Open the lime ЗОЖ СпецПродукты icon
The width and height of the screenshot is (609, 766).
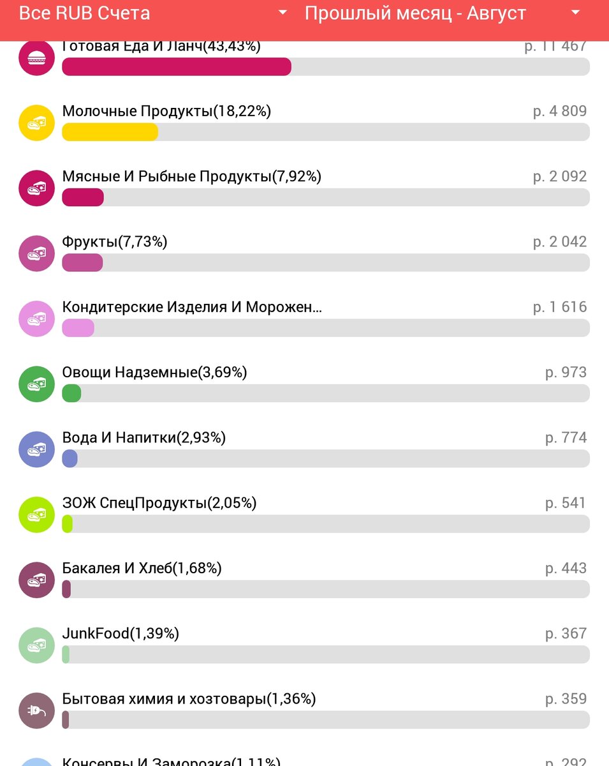pyautogui.click(x=37, y=515)
